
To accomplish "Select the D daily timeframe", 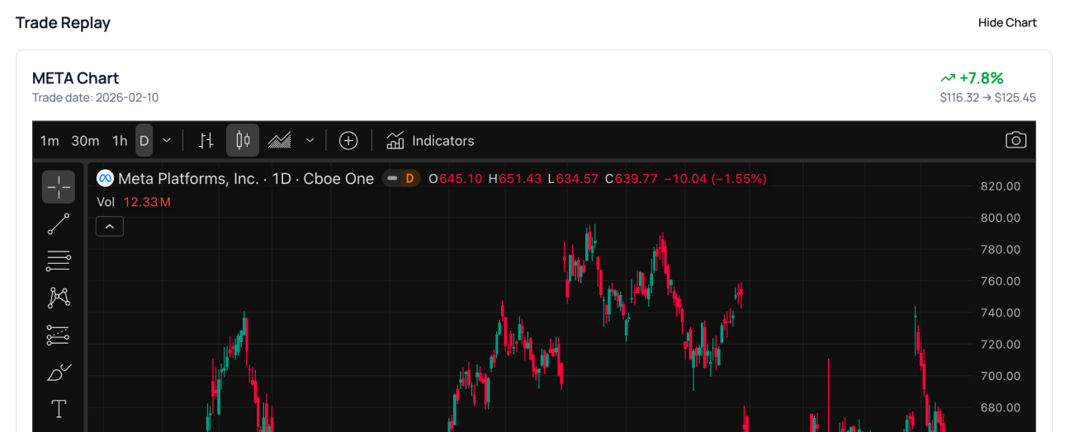I will pos(144,141).
